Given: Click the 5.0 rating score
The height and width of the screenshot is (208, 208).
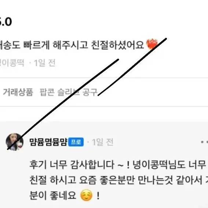Looking at the screenshot, I should [x=6, y=22].
